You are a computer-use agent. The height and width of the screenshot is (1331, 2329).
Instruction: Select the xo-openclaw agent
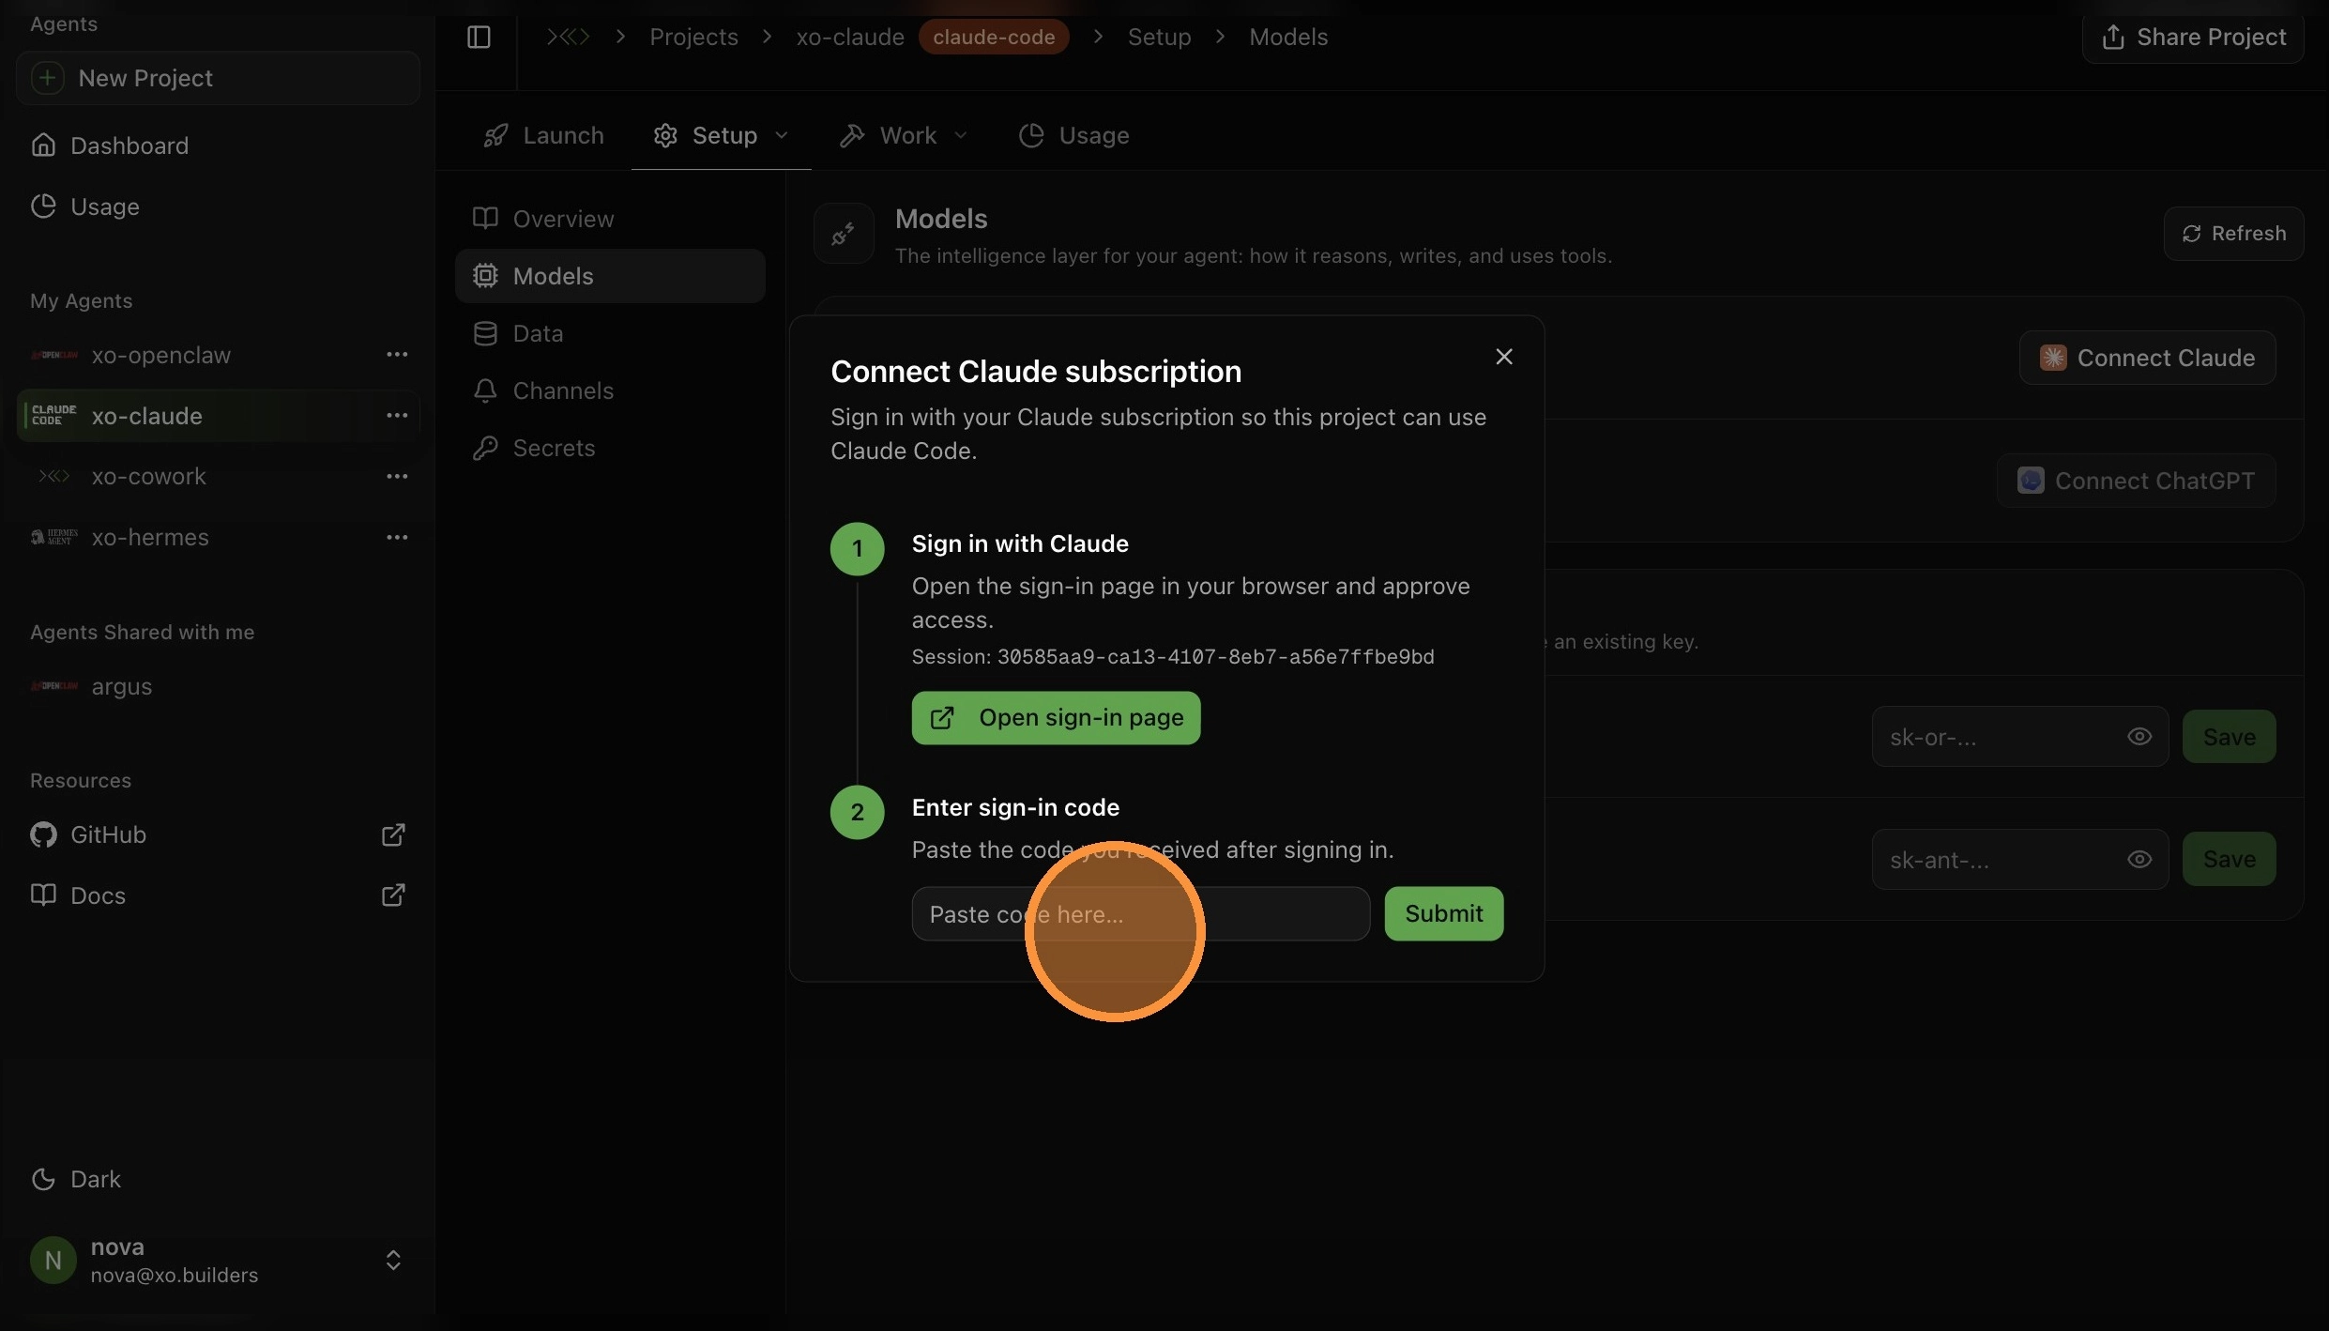coord(160,355)
